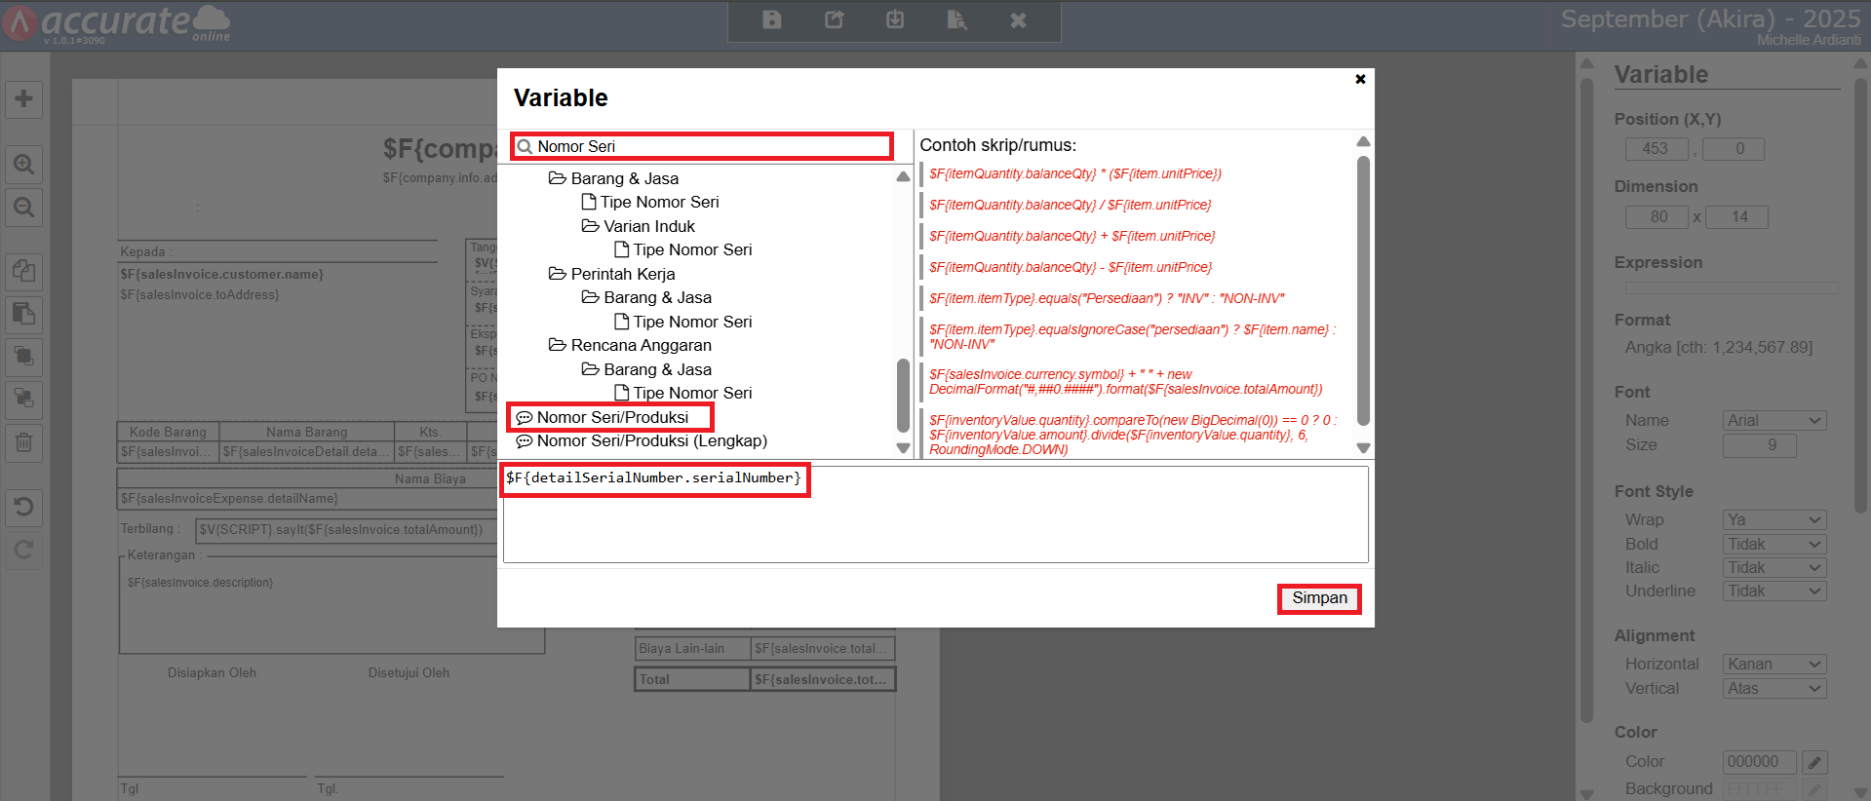Click the export icon in top toolbar
The width and height of the screenshot is (1871, 801).
click(834, 20)
